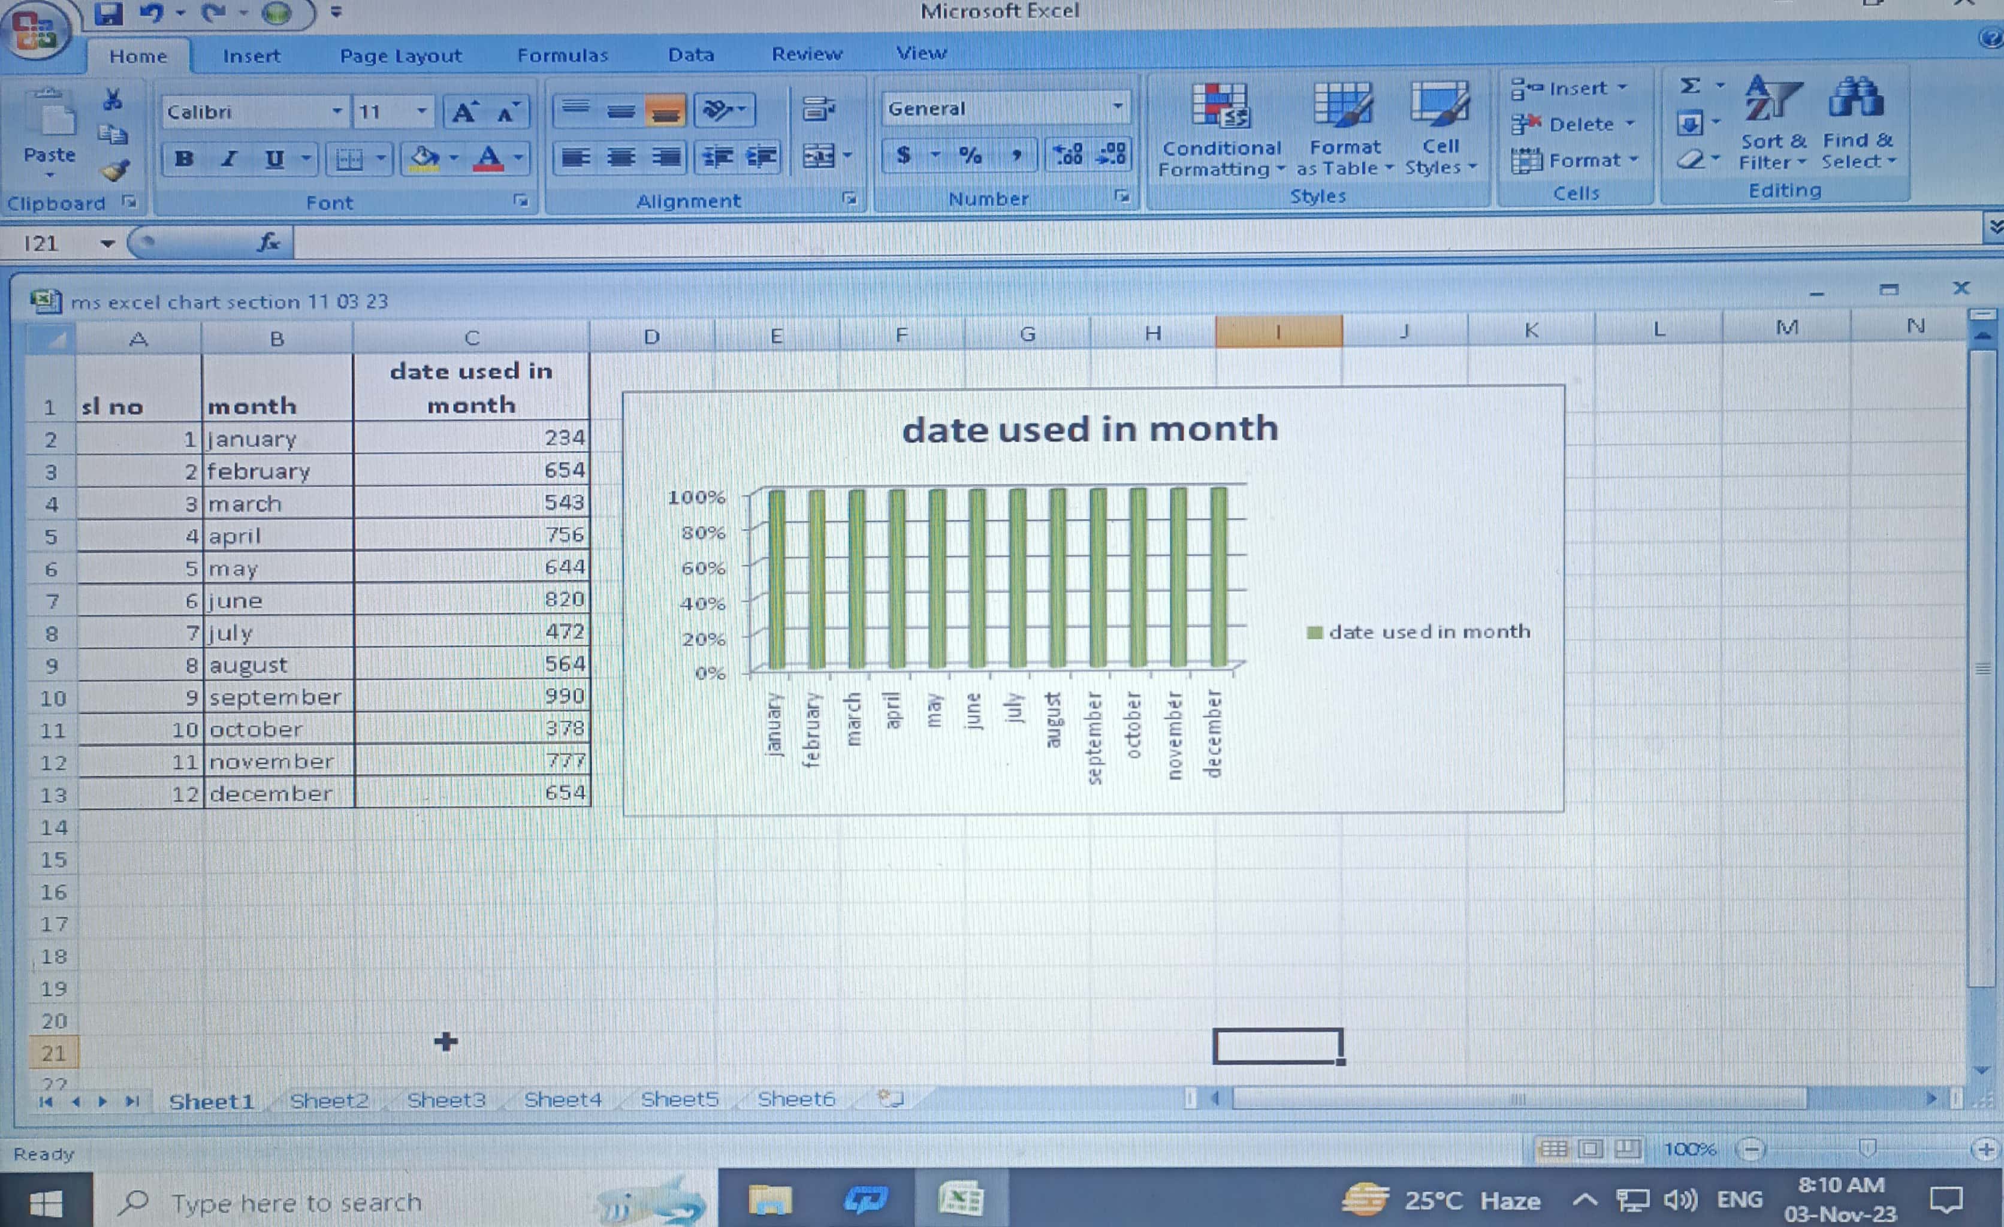2004x1227 pixels.
Task: Open the Sheet3 worksheet tab
Action: 446,1099
